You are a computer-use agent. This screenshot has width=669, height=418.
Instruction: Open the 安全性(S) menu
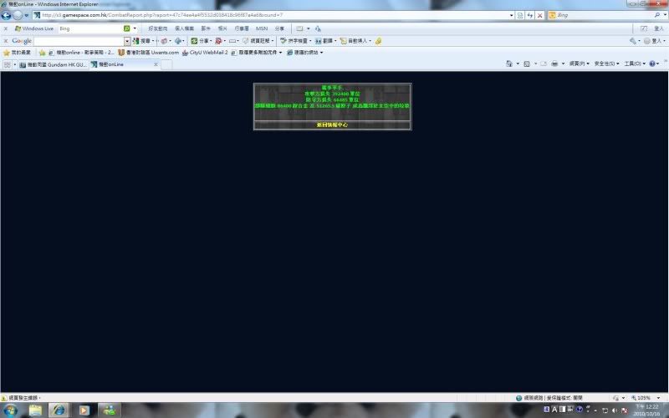coord(605,64)
